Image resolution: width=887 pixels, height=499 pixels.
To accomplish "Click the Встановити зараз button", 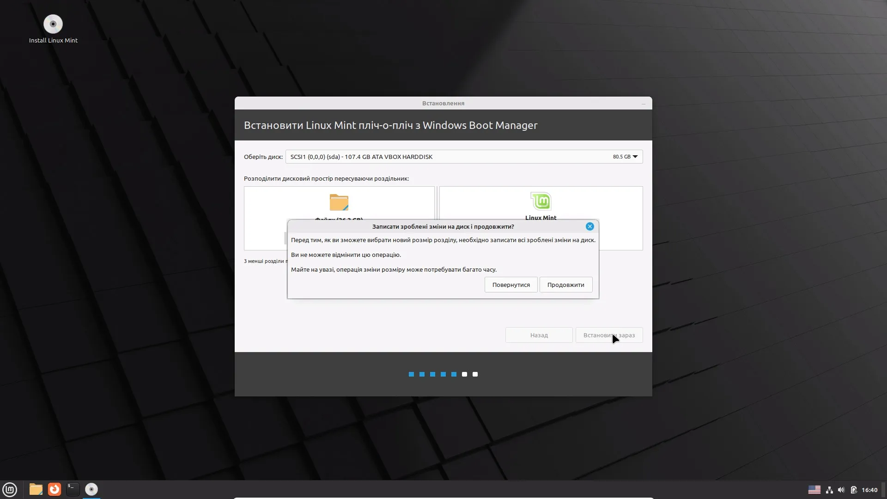I will [x=609, y=335].
